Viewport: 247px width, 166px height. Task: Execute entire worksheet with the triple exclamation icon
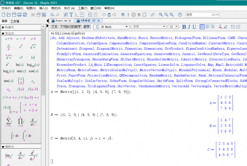click(x=123, y=15)
